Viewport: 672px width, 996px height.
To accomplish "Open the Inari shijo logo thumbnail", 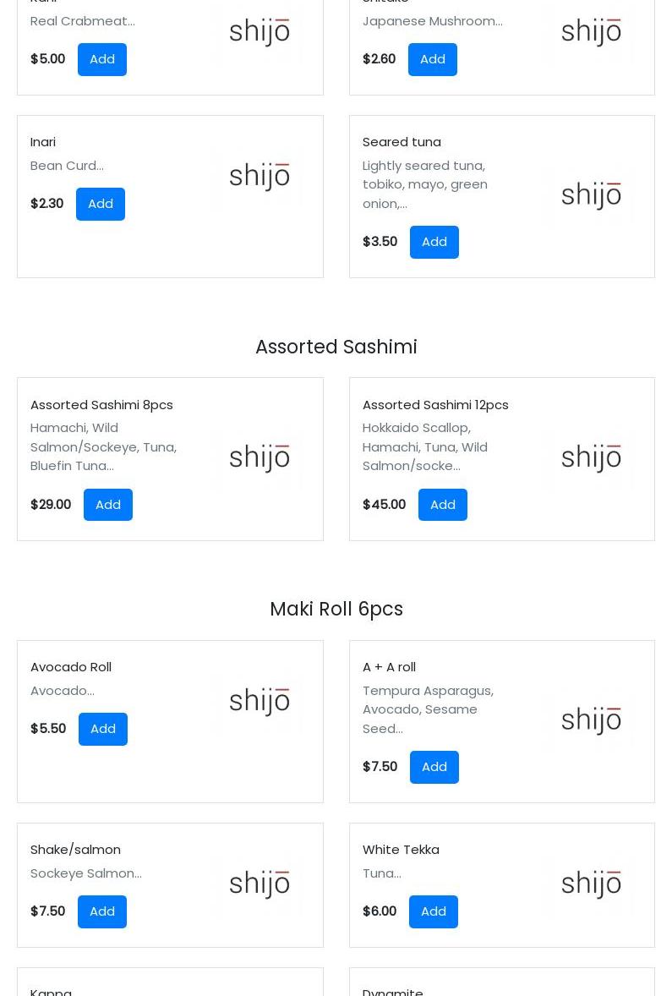I will click(x=260, y=177).
